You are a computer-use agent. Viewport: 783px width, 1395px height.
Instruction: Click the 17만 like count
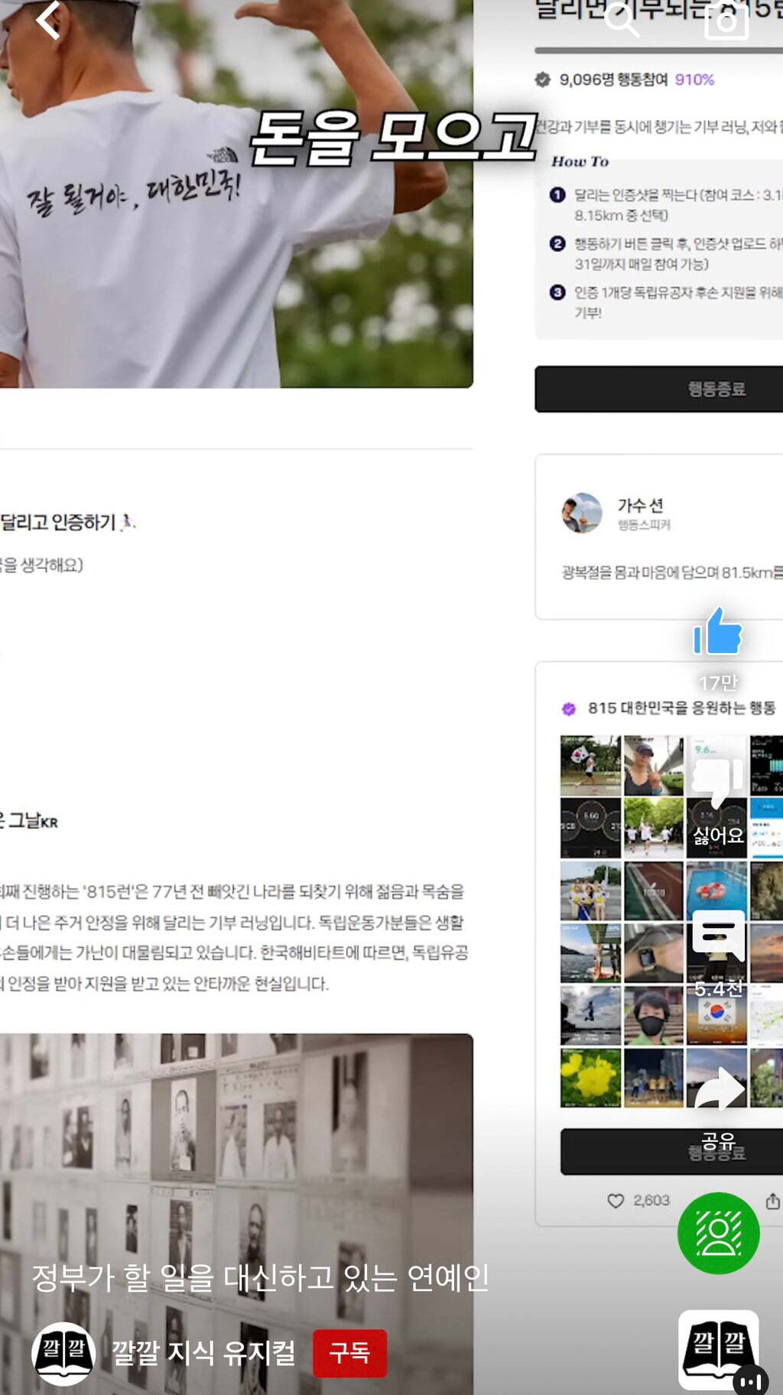(x=718, y=683)
